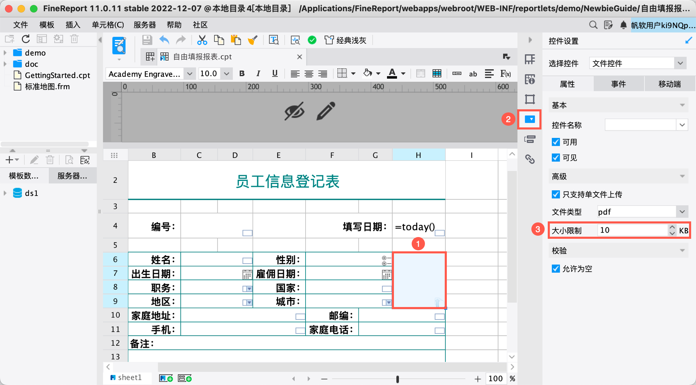696x385 pixels.
Task: Expand the demo folder tree node
Action: (5, 53)
